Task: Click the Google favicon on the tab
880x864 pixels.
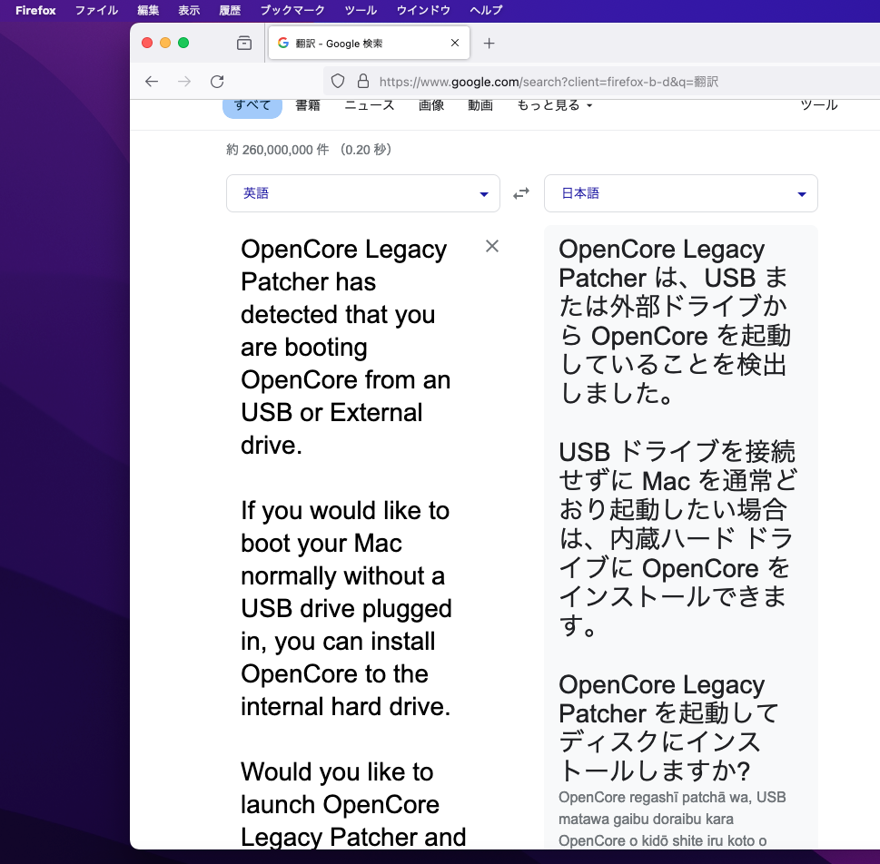Action: tap(283, 43)
